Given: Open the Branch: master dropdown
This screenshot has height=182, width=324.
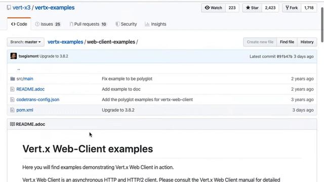Looking at the screenshot, I should (x=26, y=42).
